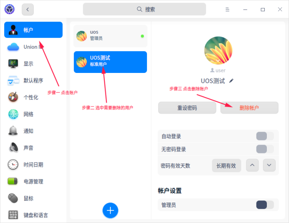Open 键盘和语言 keyboard icon
The height and width of the screenshot is (223, 289).
click(x=13, y=215)
